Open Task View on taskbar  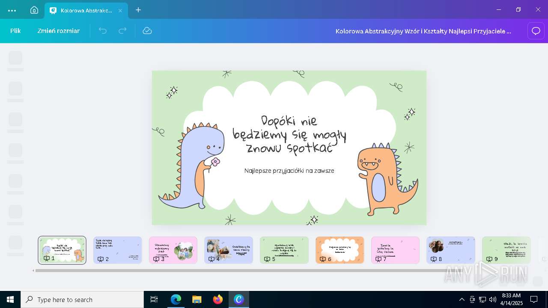tap(154, 299)
